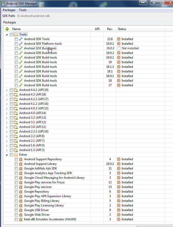The width and height of the screenshot is (173, 227).
Task: Sort by the Status column header
Action: (141, 29)
